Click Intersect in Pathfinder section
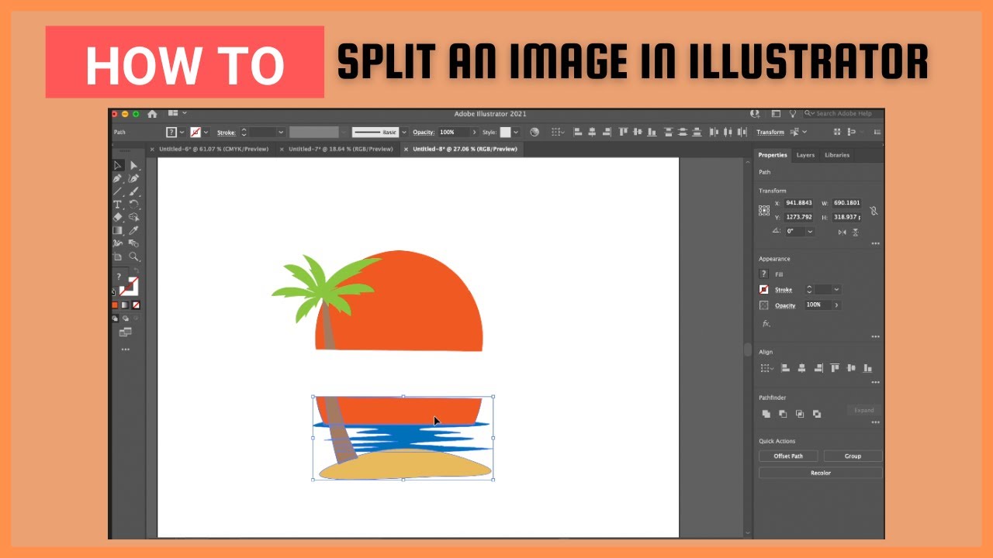Viewport: 993px width, 558px height. 800,414
